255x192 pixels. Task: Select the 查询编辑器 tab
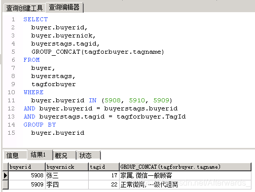tap(64, 7)
